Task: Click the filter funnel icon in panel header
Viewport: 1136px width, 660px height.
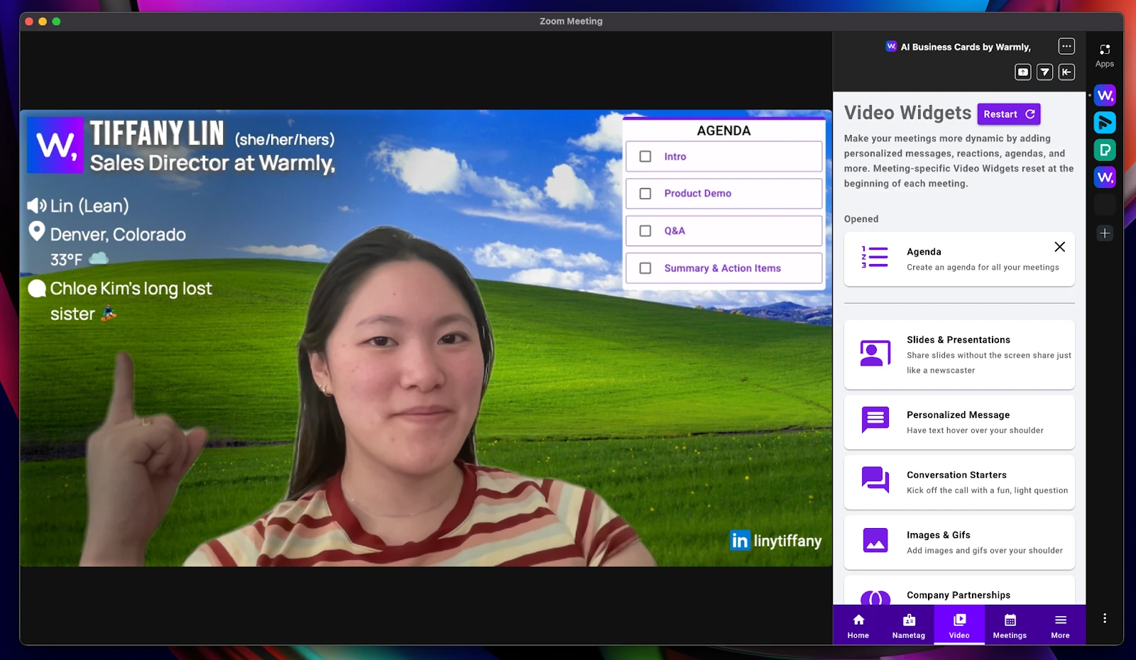Action: pos(1045,72)
